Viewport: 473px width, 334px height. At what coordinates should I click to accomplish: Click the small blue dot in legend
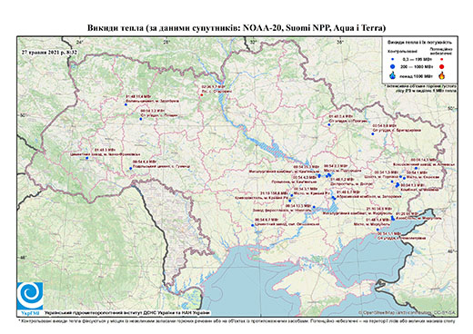point(392,60)
